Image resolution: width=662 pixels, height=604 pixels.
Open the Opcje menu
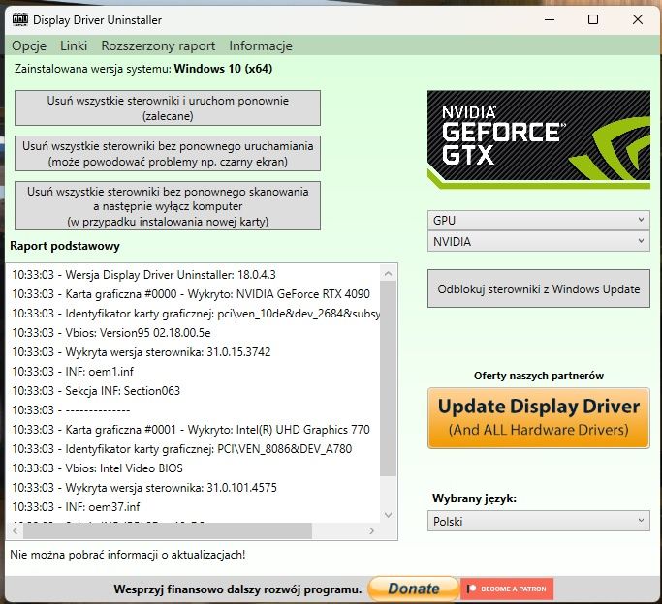click(x=29, y=45)
